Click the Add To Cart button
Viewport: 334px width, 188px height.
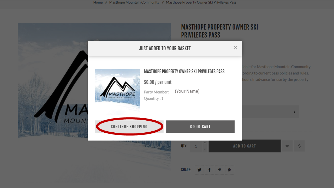(244, 146)
